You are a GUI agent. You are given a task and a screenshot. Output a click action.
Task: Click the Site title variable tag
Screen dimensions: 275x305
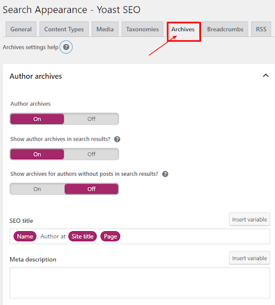(83, 236)
